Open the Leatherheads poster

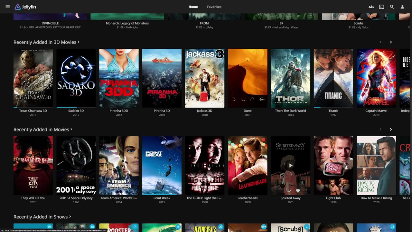[248, 165]
